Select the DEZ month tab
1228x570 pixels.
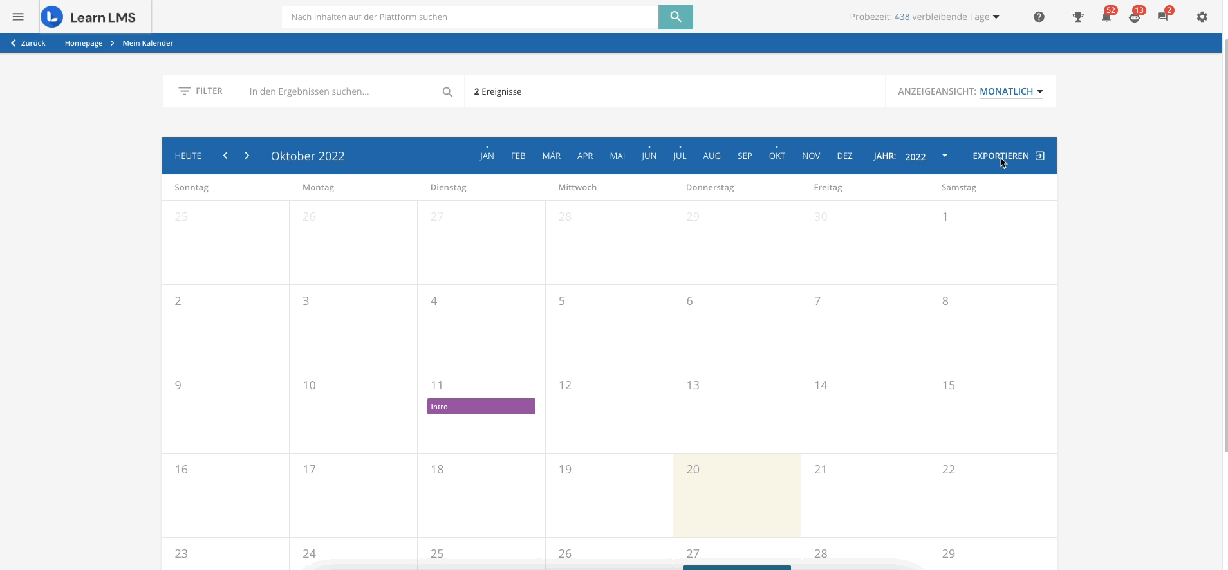click(844, 156)
